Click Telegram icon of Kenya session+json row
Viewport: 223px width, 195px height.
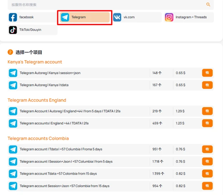point(13,73)
